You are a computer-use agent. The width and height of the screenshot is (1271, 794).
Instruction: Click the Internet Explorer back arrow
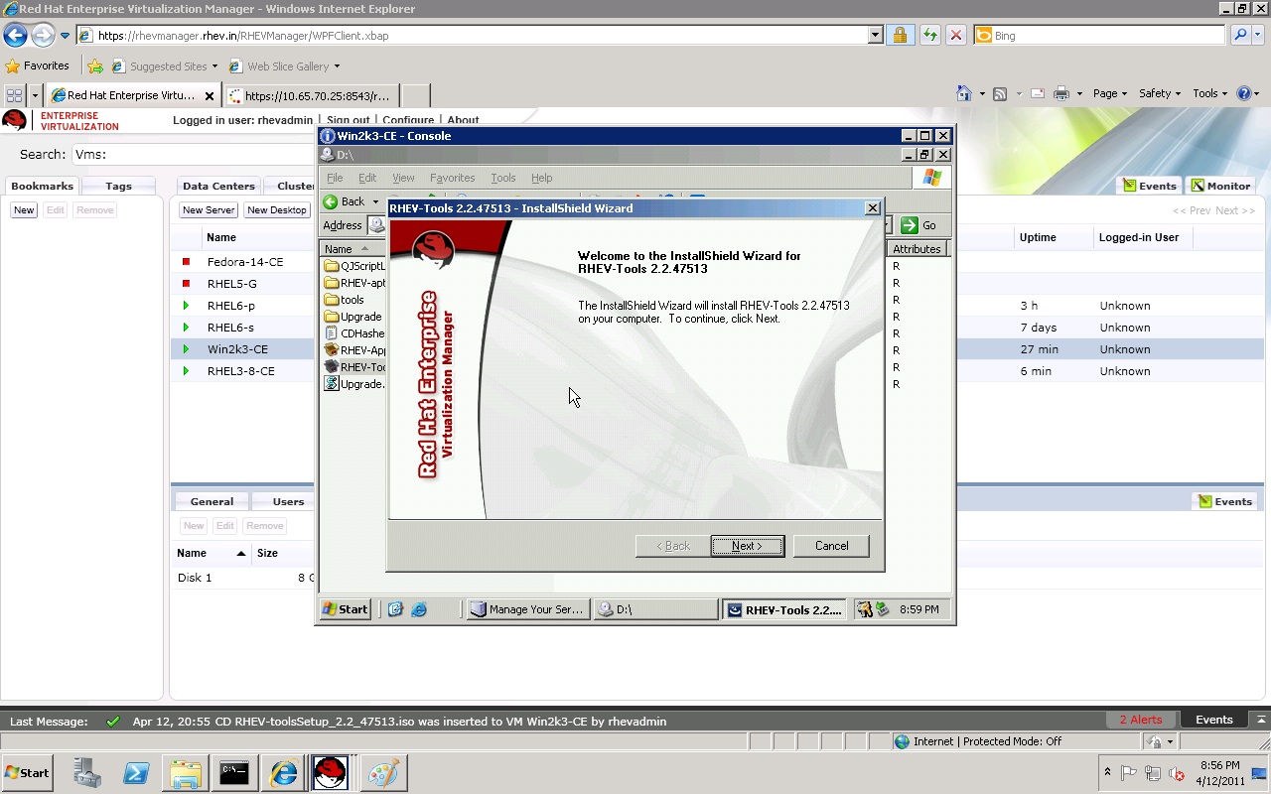(x=15, y=36)
